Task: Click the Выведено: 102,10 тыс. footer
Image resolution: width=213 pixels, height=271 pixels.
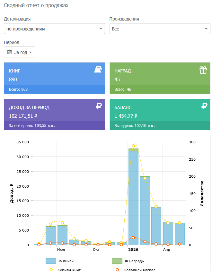Action: pos(160,126)
